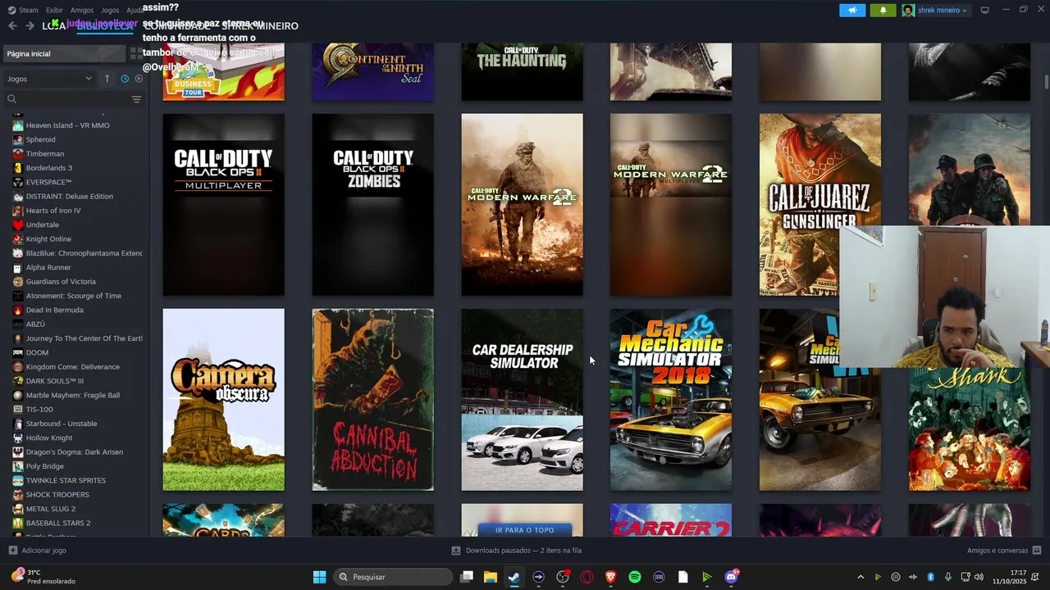Toggle ready-to-play filter icon
The width and height of the screenshot is (1050, 590).
[139, 79]
